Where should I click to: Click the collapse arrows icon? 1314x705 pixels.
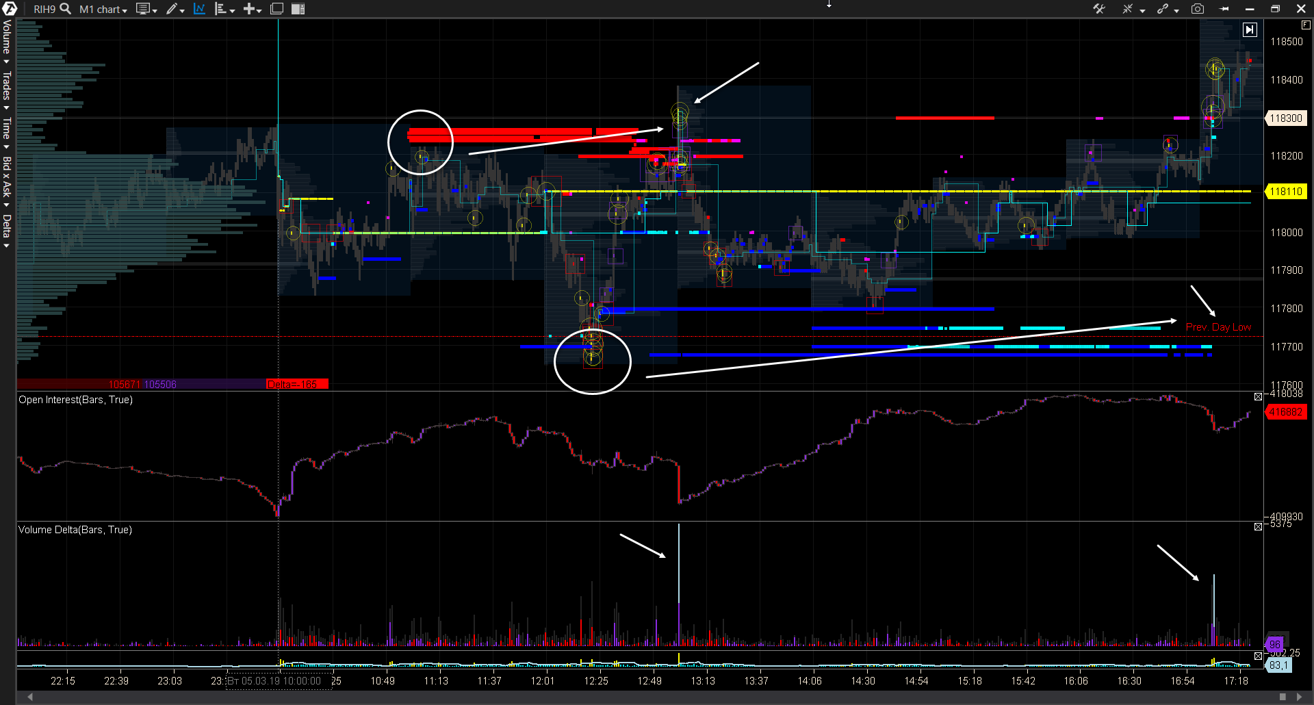click(x=1127, y=9)
